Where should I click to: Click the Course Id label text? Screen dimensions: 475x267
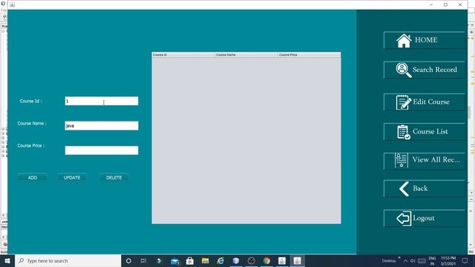pyautogui.click(x=30, y=101)
